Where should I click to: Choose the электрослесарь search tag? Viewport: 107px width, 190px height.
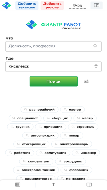pyautogui.click(x=72, y=144)
